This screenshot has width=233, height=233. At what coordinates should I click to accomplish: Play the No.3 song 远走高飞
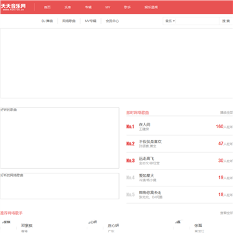(146, 159)
